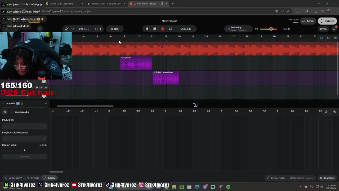The height and width of the screenshot is (191, 339).
Task: Zoom in timeline with magnifier plus
Action: 335,38
